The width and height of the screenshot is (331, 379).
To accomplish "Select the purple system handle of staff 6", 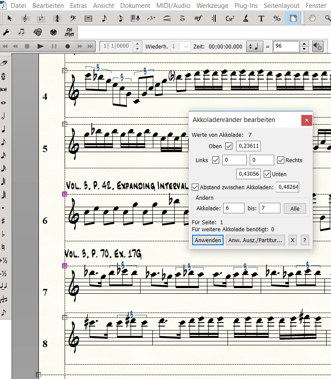I will tap(65, 194).
